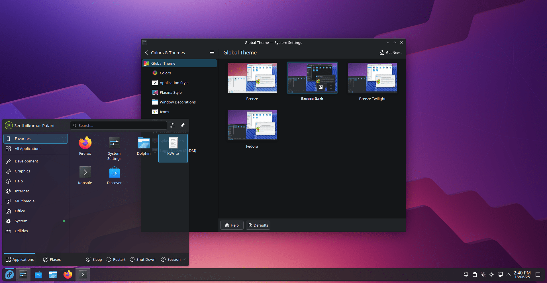This screenshot has width=547, height=283.
Task: Select the Breeze Twilight theme thumbnail
Action: [x=372, y=78]
